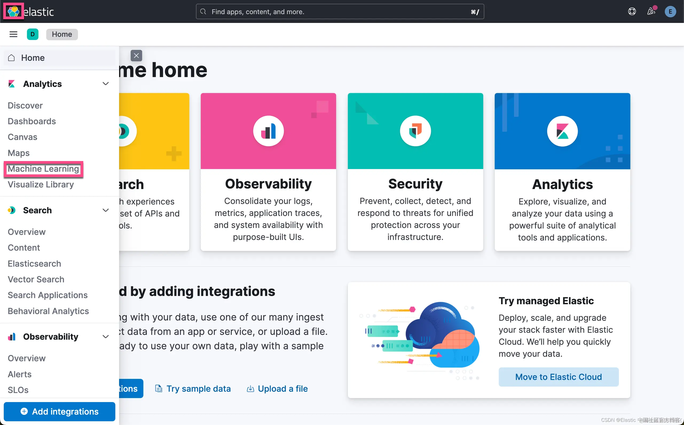
Task: Open the Try sample data link
Action: 198,388
